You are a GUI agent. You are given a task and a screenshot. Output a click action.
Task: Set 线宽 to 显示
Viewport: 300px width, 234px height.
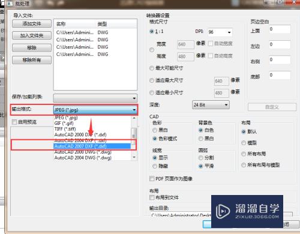click(155, 158)
